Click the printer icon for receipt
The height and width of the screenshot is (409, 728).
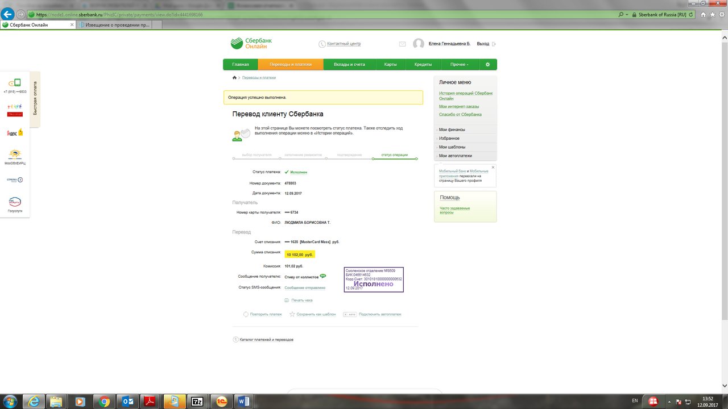pyautogui.click(x=287, y=300)
